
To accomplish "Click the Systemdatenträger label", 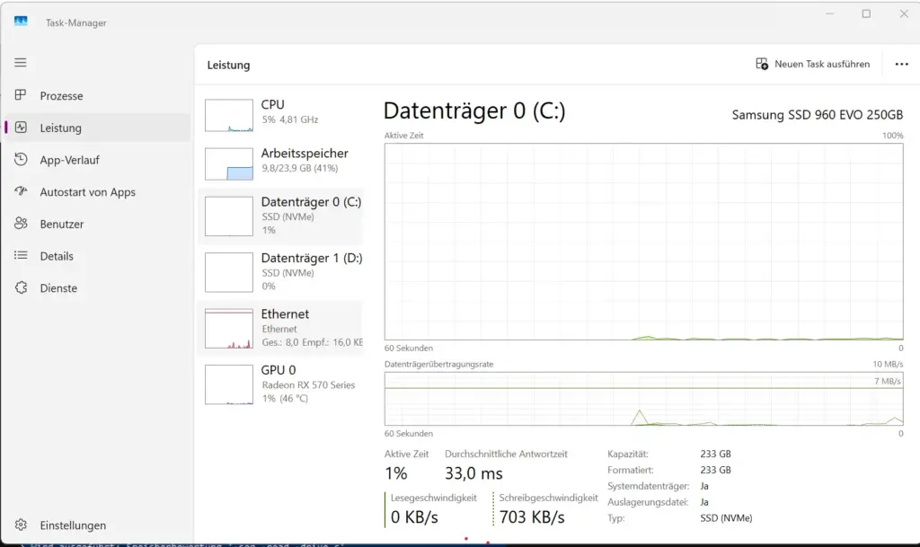I will pos(648,486).
